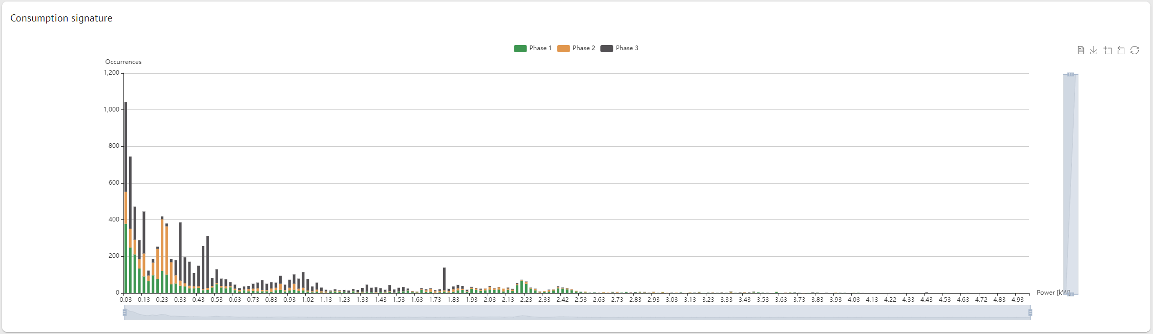Click the '2.03' x-axis label
Image resolution: width=1153 pixels, height=334 pixels.
[x=490, y=300]
